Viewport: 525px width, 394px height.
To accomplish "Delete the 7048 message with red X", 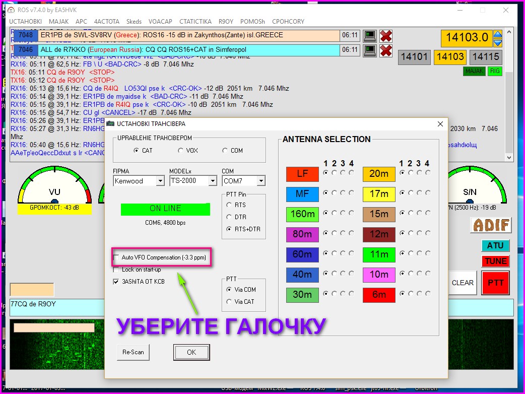I will click(386, 36).
